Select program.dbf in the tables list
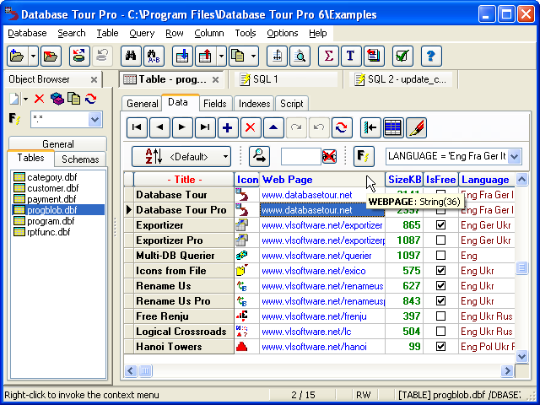540x405 pixels. point(51,221)
